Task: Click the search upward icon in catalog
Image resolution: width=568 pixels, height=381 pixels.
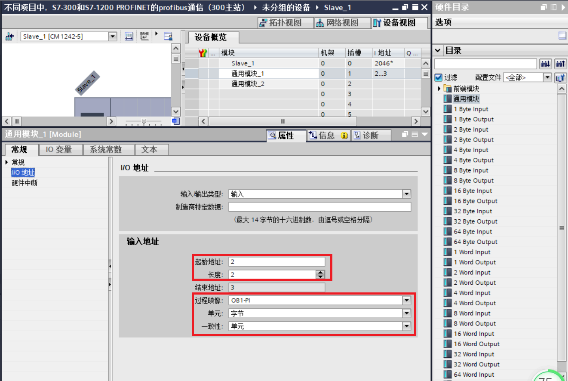Action: pos(560,64)
